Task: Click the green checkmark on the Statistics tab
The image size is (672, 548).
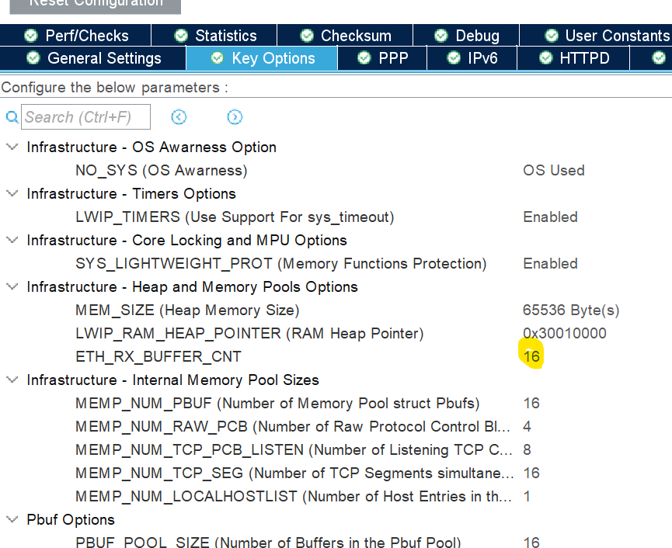Action: pos(179,35)
